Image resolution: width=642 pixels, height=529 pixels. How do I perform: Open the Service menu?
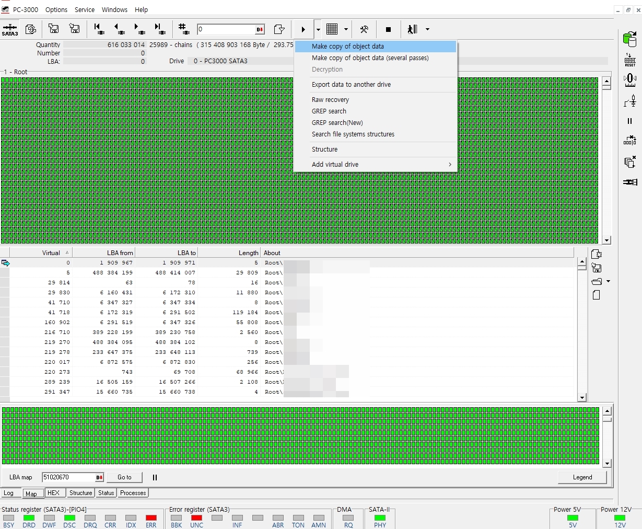pyautogui.click(x=85, y=9)
